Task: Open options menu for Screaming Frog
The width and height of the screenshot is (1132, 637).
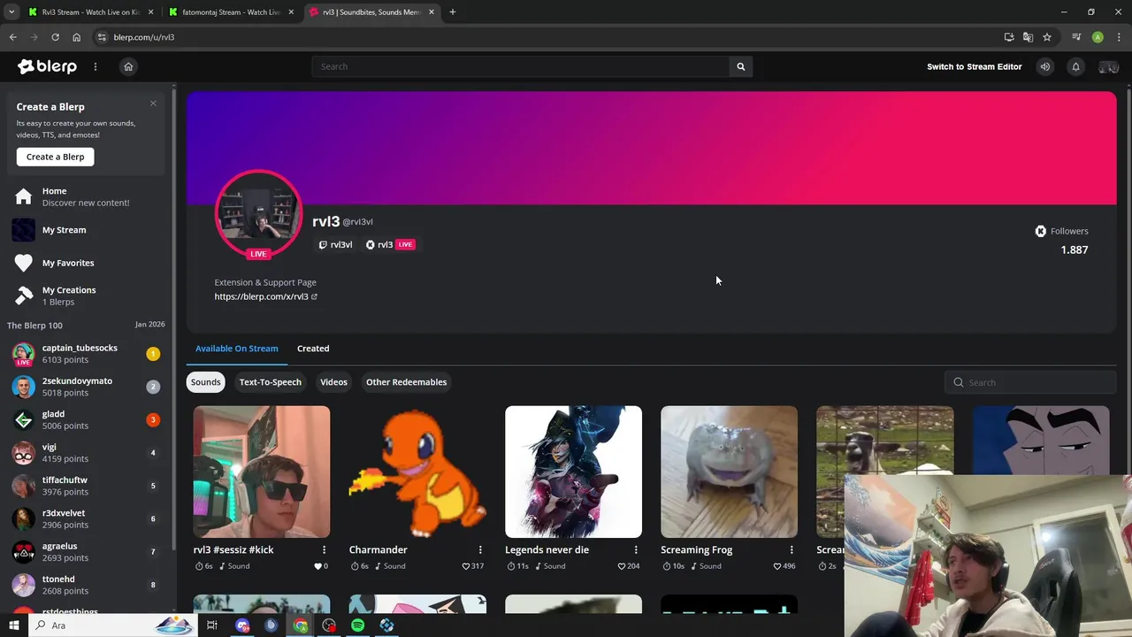Action: [792, 550]
